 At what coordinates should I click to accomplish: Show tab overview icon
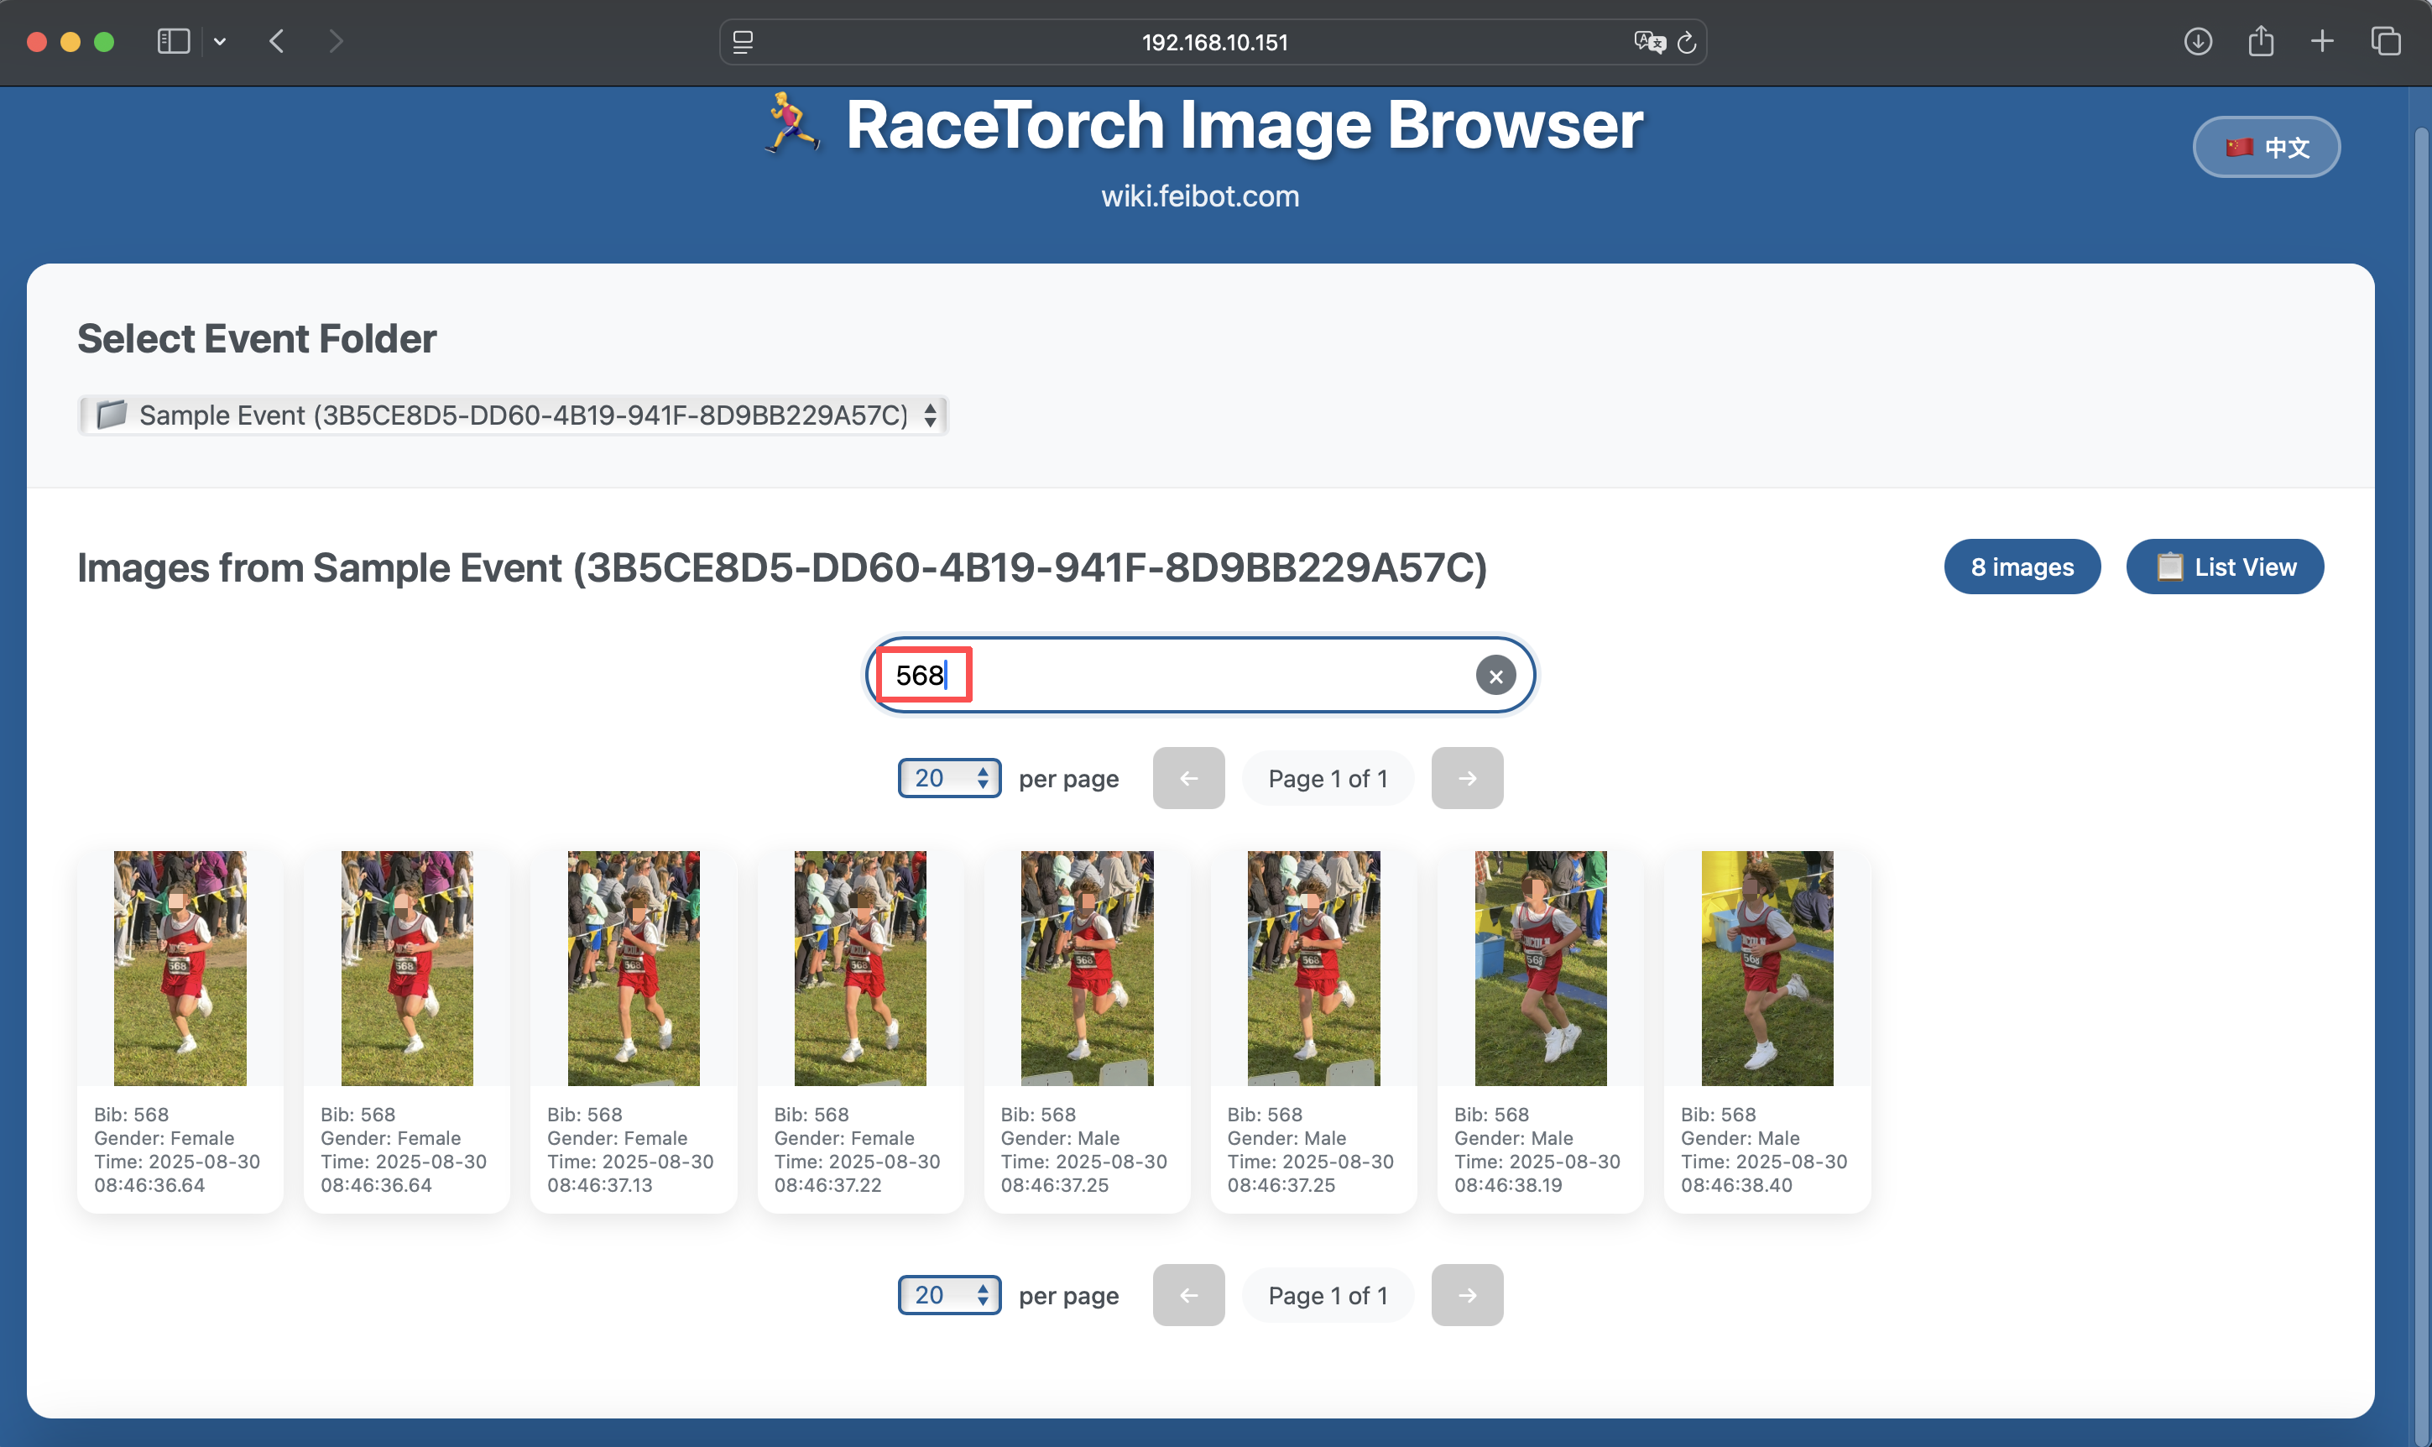pyautogui.click(x=2385, y=41)
